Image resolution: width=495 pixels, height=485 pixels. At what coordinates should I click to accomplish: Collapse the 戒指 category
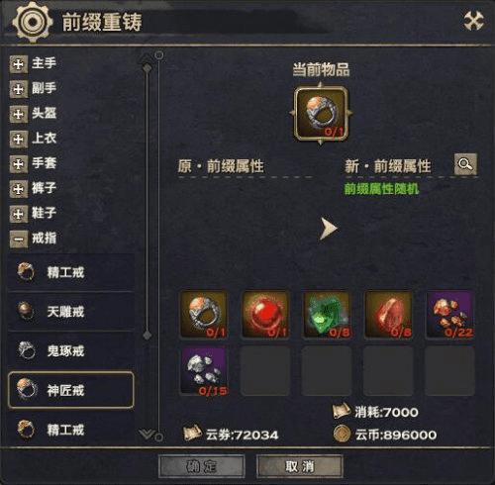[19, 239]
